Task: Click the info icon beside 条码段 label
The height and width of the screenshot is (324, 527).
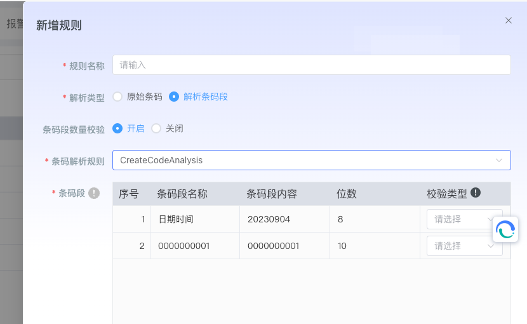Action: coord(94,193)
